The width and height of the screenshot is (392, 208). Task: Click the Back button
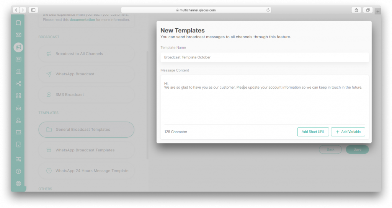tap(330, 149)
